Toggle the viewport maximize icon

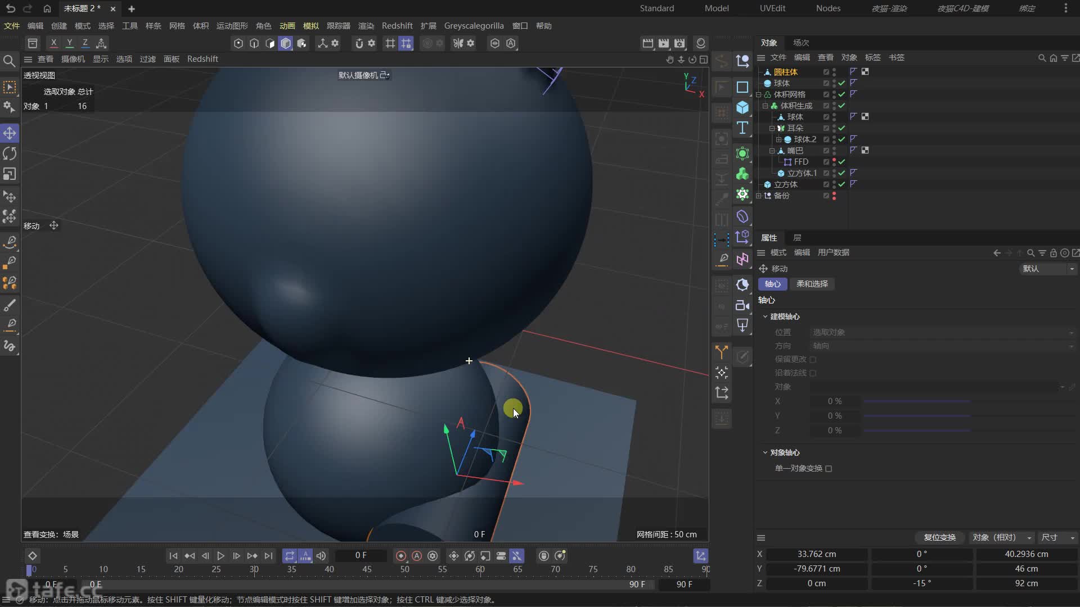704,60
